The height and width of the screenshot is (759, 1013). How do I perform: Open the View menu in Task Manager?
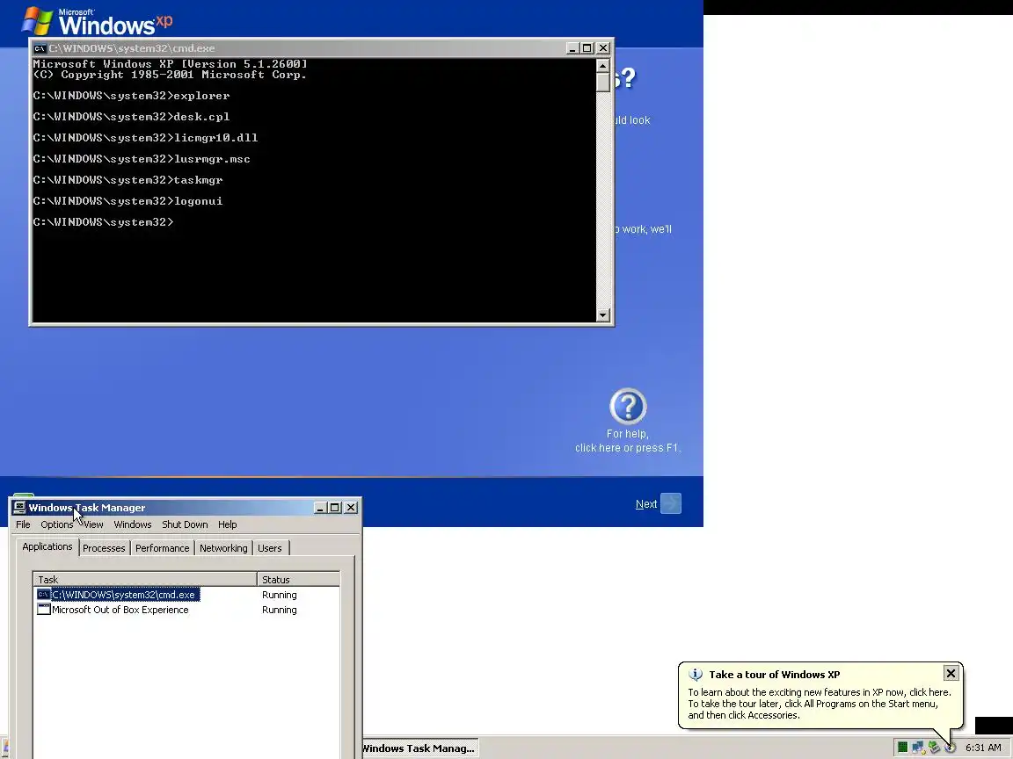click(x=93, y=524)
